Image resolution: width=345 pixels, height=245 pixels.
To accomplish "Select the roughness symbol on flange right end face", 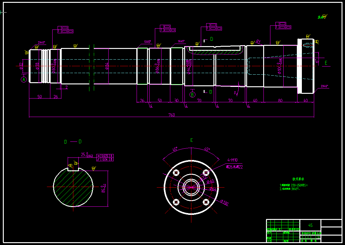I will [x=316, y=41].
